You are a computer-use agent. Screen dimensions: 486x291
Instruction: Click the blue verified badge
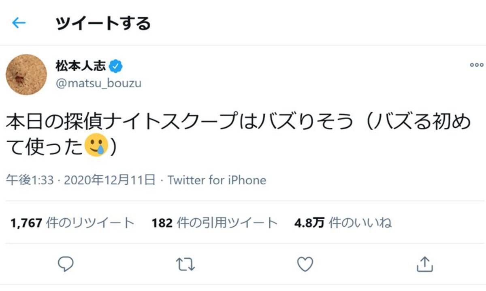117,65
